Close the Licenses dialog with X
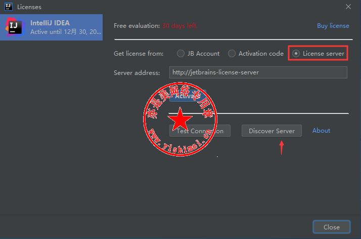Viewport: 361px width, 239px height. [x=348, y=7]
